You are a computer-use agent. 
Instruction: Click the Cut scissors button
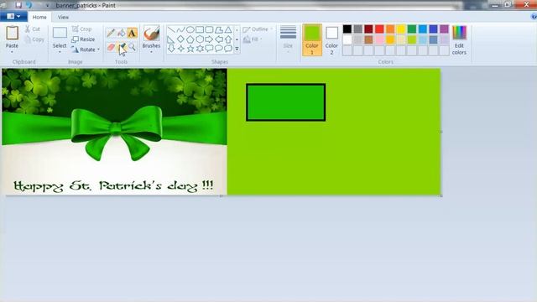click(x=32, y=29)
